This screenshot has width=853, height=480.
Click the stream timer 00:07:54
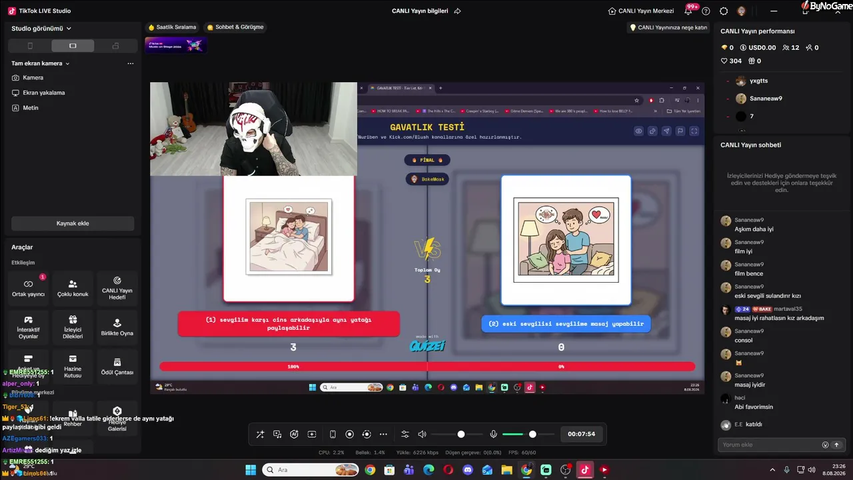click(581, 434)
